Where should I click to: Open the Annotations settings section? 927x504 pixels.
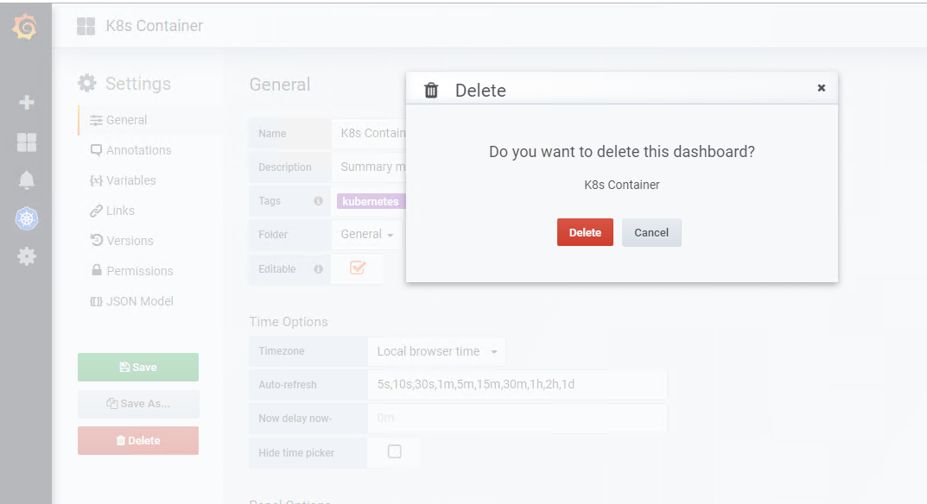(x=130, y=150)
